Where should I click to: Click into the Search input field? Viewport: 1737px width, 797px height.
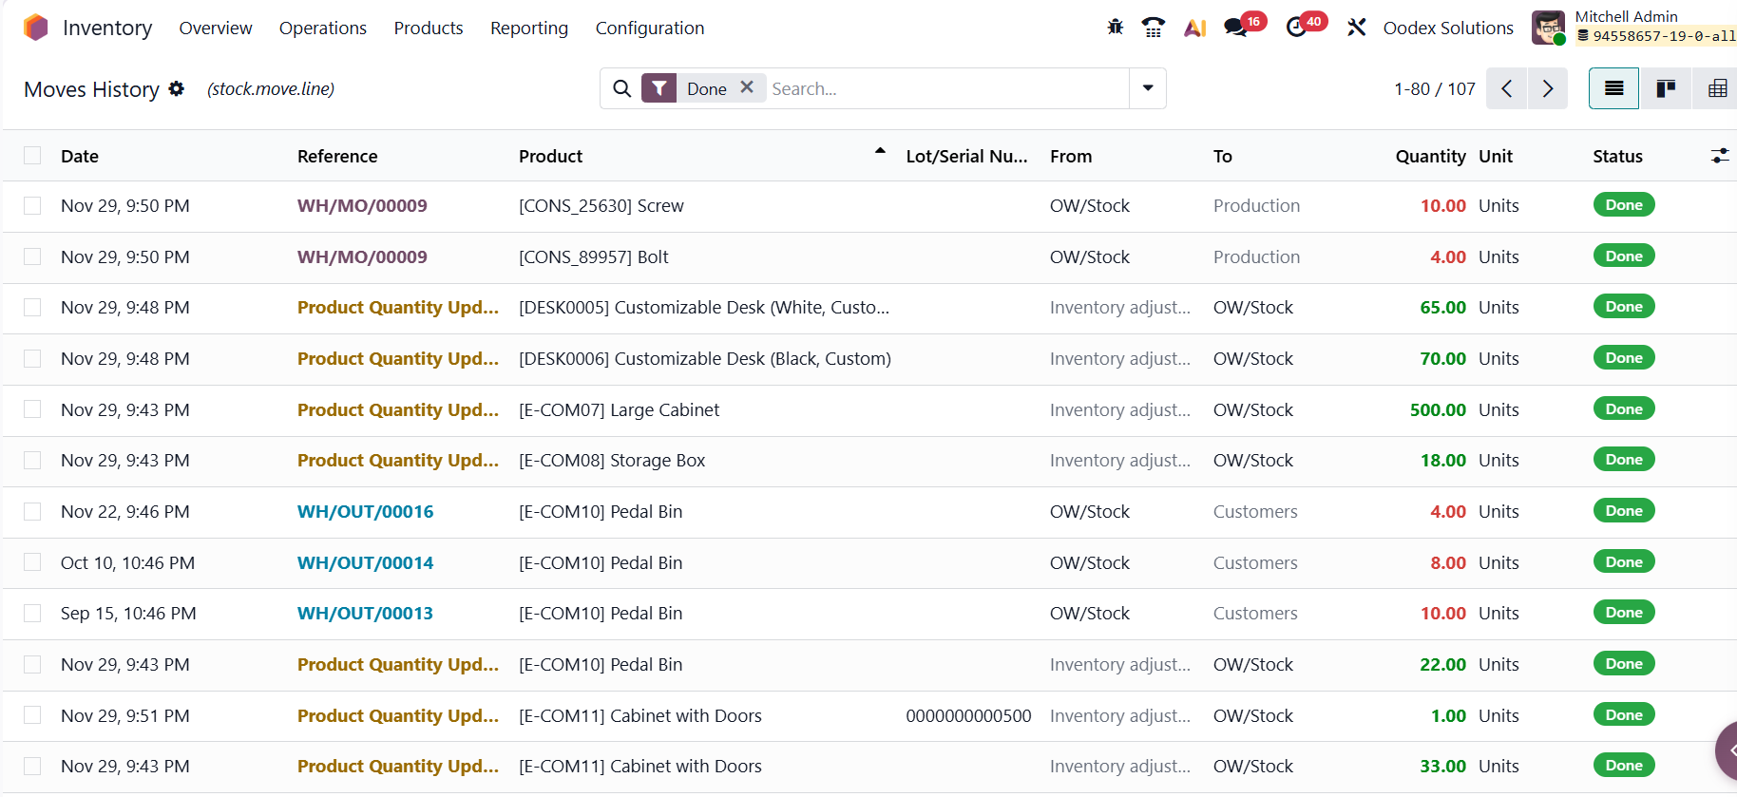[x=945, y=88]
